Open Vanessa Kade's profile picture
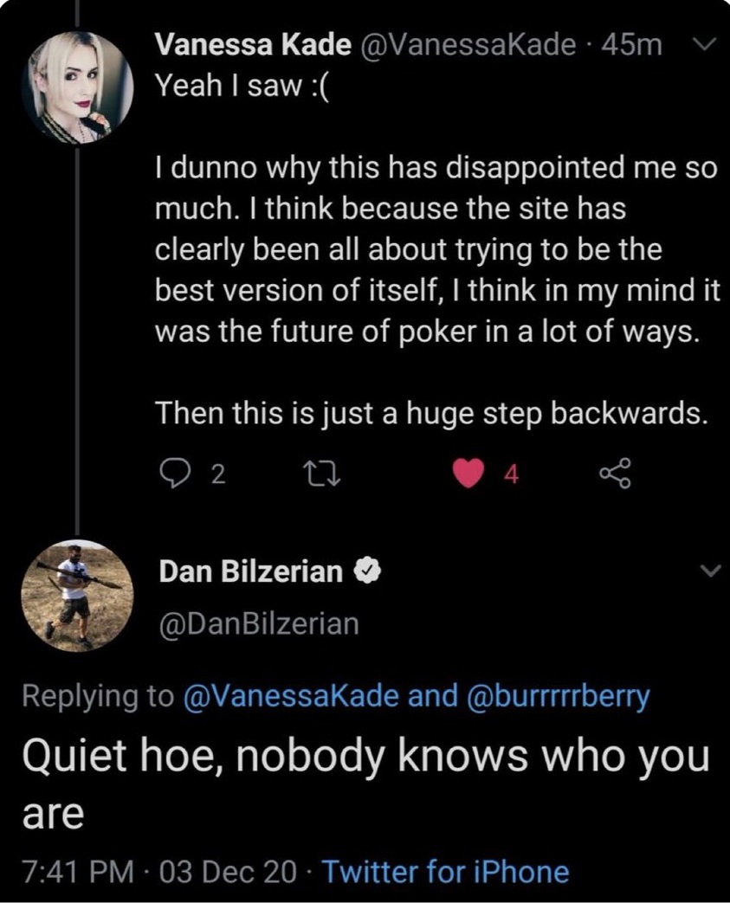This screenshot has height=903, width=730. 79,87
